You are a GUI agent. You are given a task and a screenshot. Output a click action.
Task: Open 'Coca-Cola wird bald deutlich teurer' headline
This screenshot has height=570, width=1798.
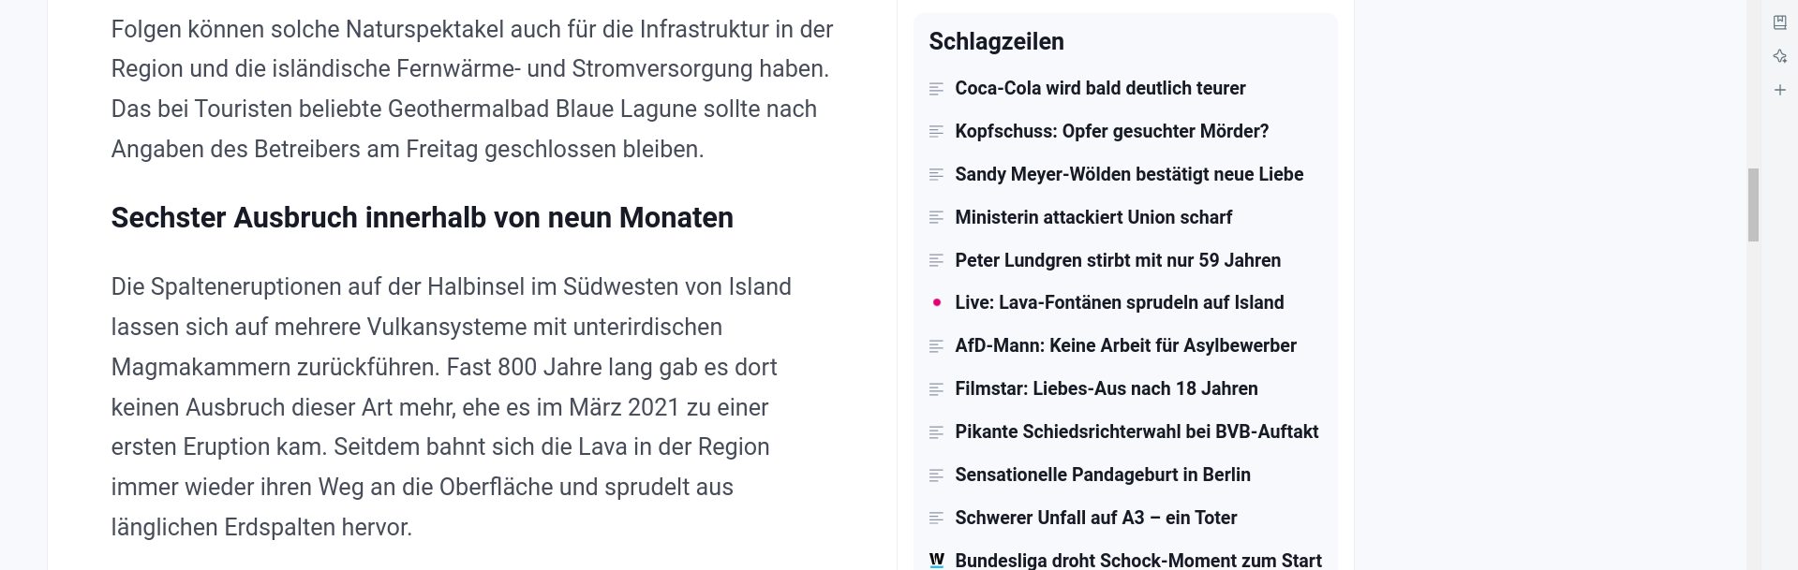click(1100, 88)
